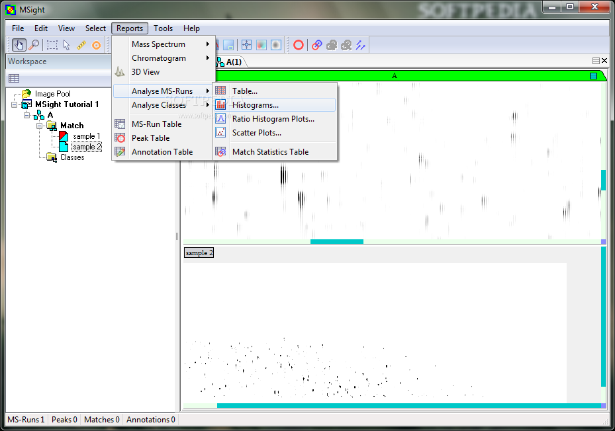Collapse the MSight Tutorial 1 tree node
Screen dimensions: 615x431
point(14,104)
